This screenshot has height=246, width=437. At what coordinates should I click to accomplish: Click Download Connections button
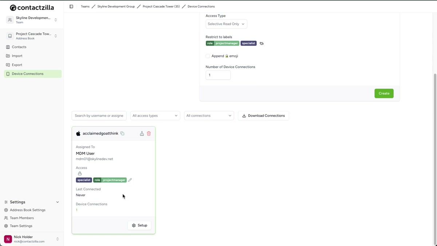(x=264, y=116)
